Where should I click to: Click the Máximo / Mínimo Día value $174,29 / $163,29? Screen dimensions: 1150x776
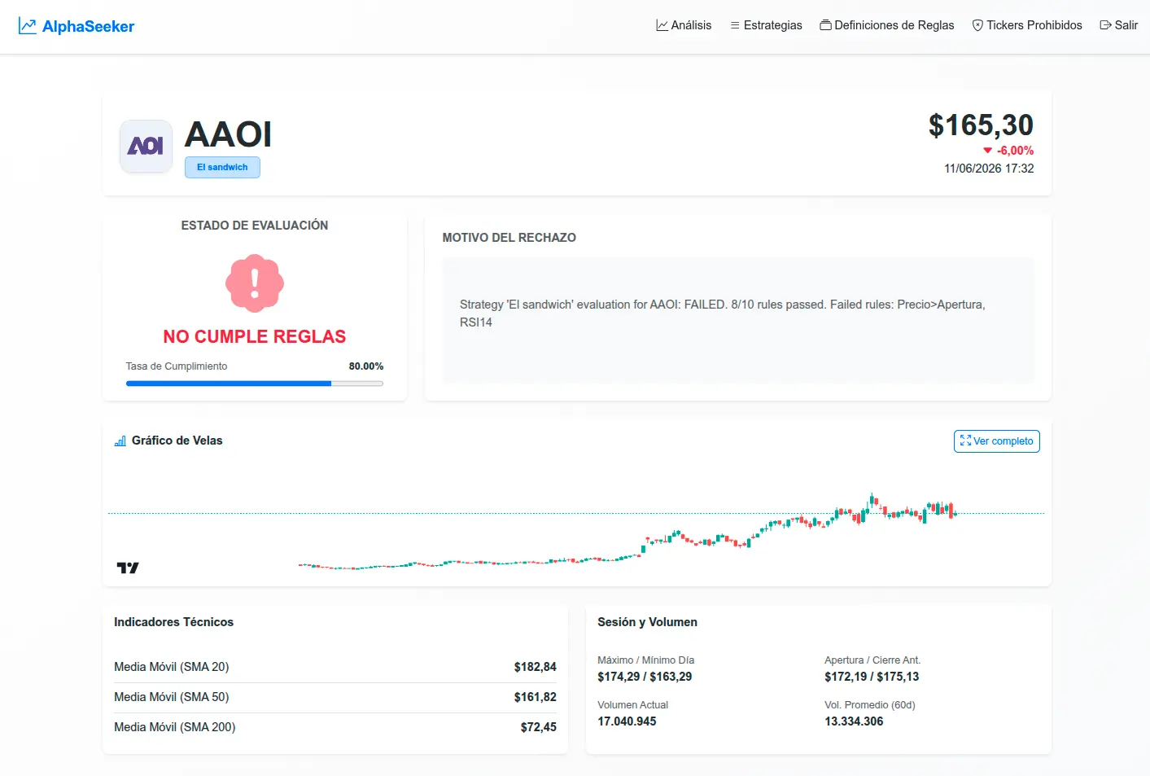(645, 677)
